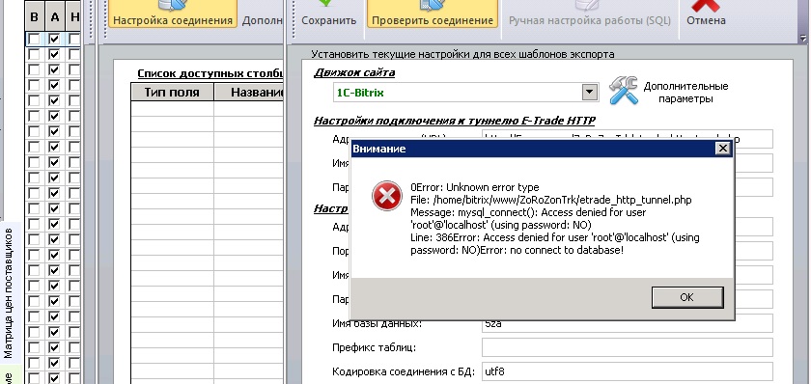Click Проверить соединение in the toolbar

pyautogui.click(x=433, y=14)
